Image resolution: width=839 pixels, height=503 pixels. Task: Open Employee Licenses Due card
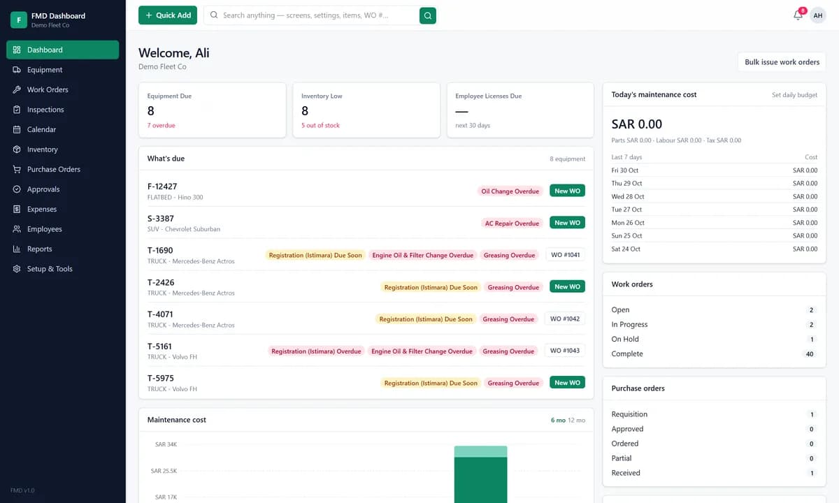[x=520, y=110]
